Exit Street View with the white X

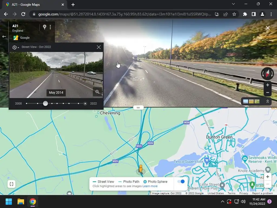click(x=268, y=28)
